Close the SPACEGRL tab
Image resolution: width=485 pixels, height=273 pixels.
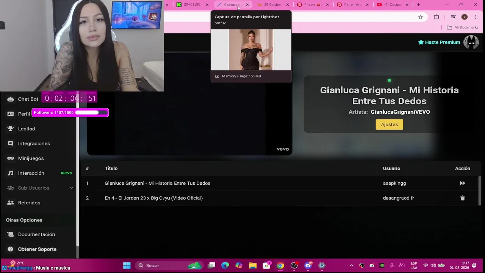(207, 5)
